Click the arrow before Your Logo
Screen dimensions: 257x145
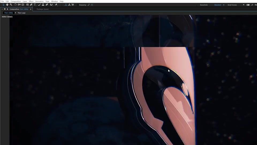[x=16, y=13]
